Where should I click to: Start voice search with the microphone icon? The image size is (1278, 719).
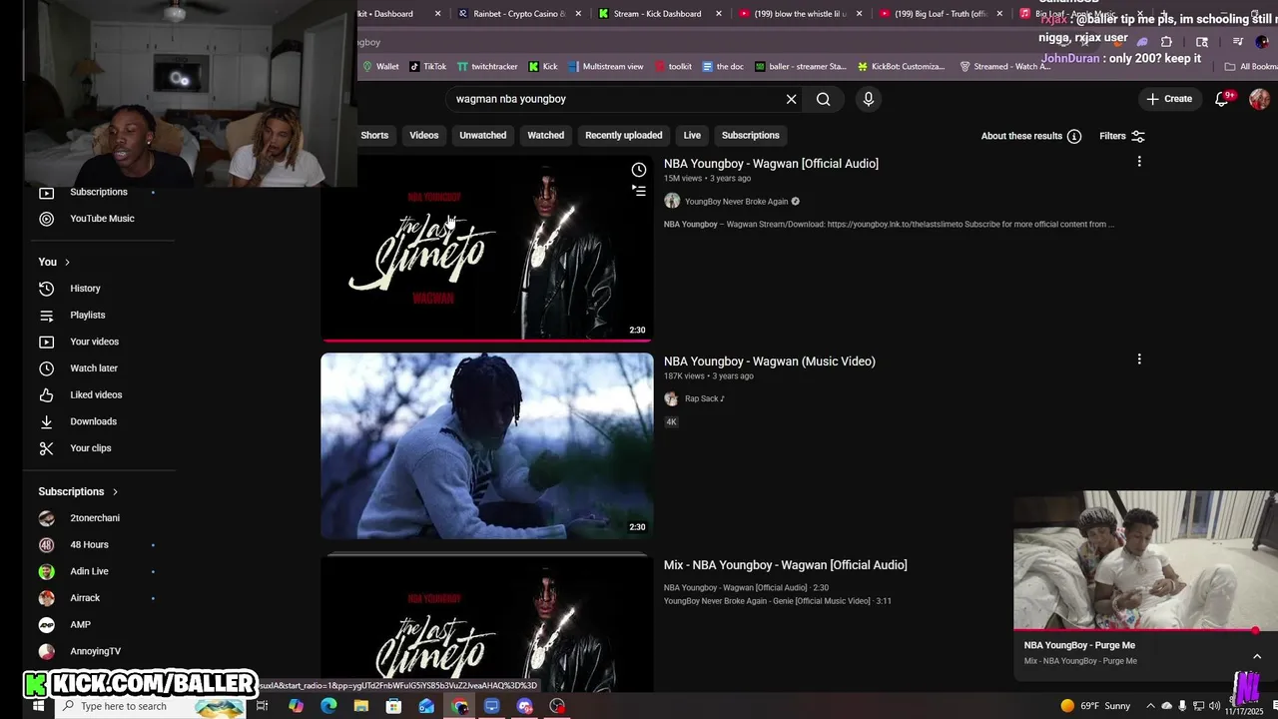coord(868,99)
